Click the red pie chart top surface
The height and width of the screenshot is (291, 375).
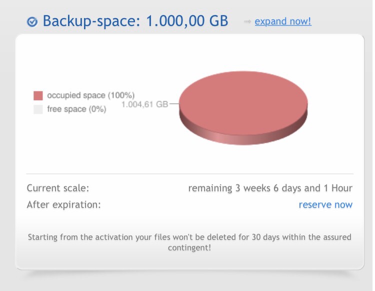[243, 103]
